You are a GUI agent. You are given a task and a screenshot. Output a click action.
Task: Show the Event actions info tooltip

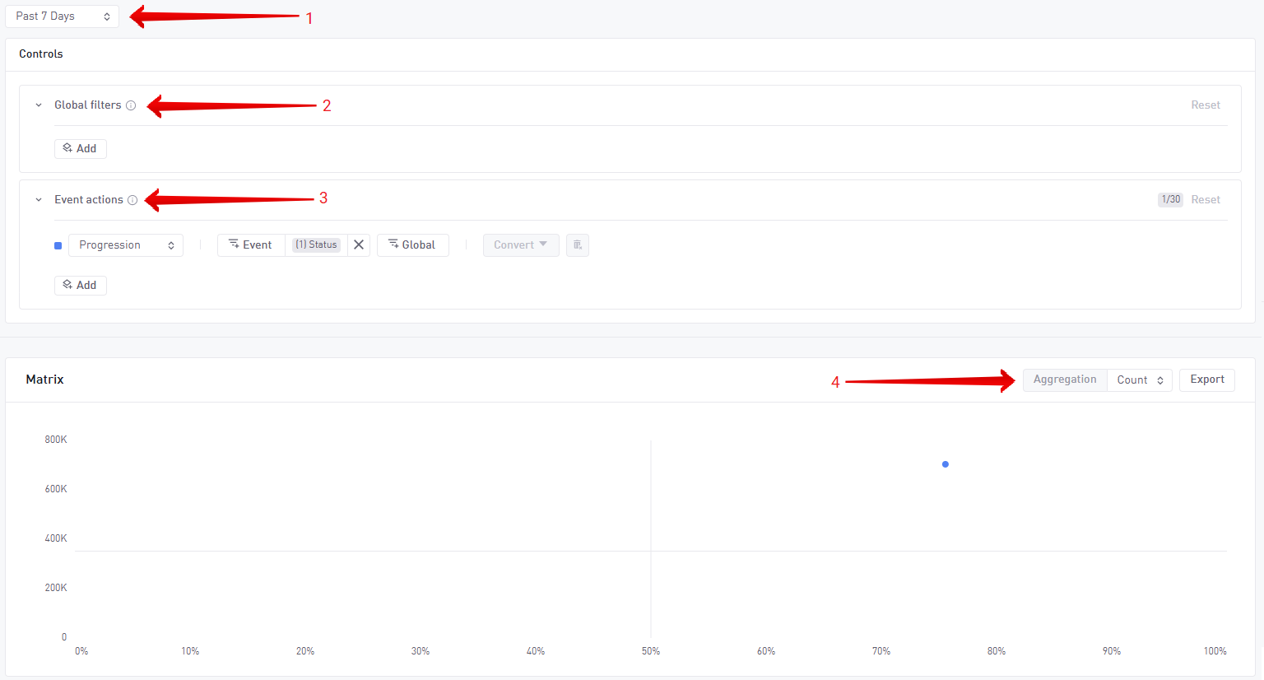point(132,200)
